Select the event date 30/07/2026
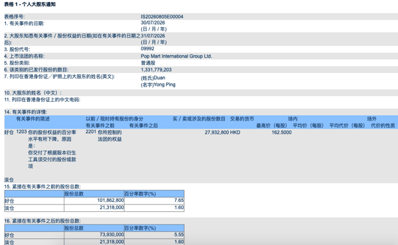The width and height of the screenshot is (398, 245). (153, 23)
